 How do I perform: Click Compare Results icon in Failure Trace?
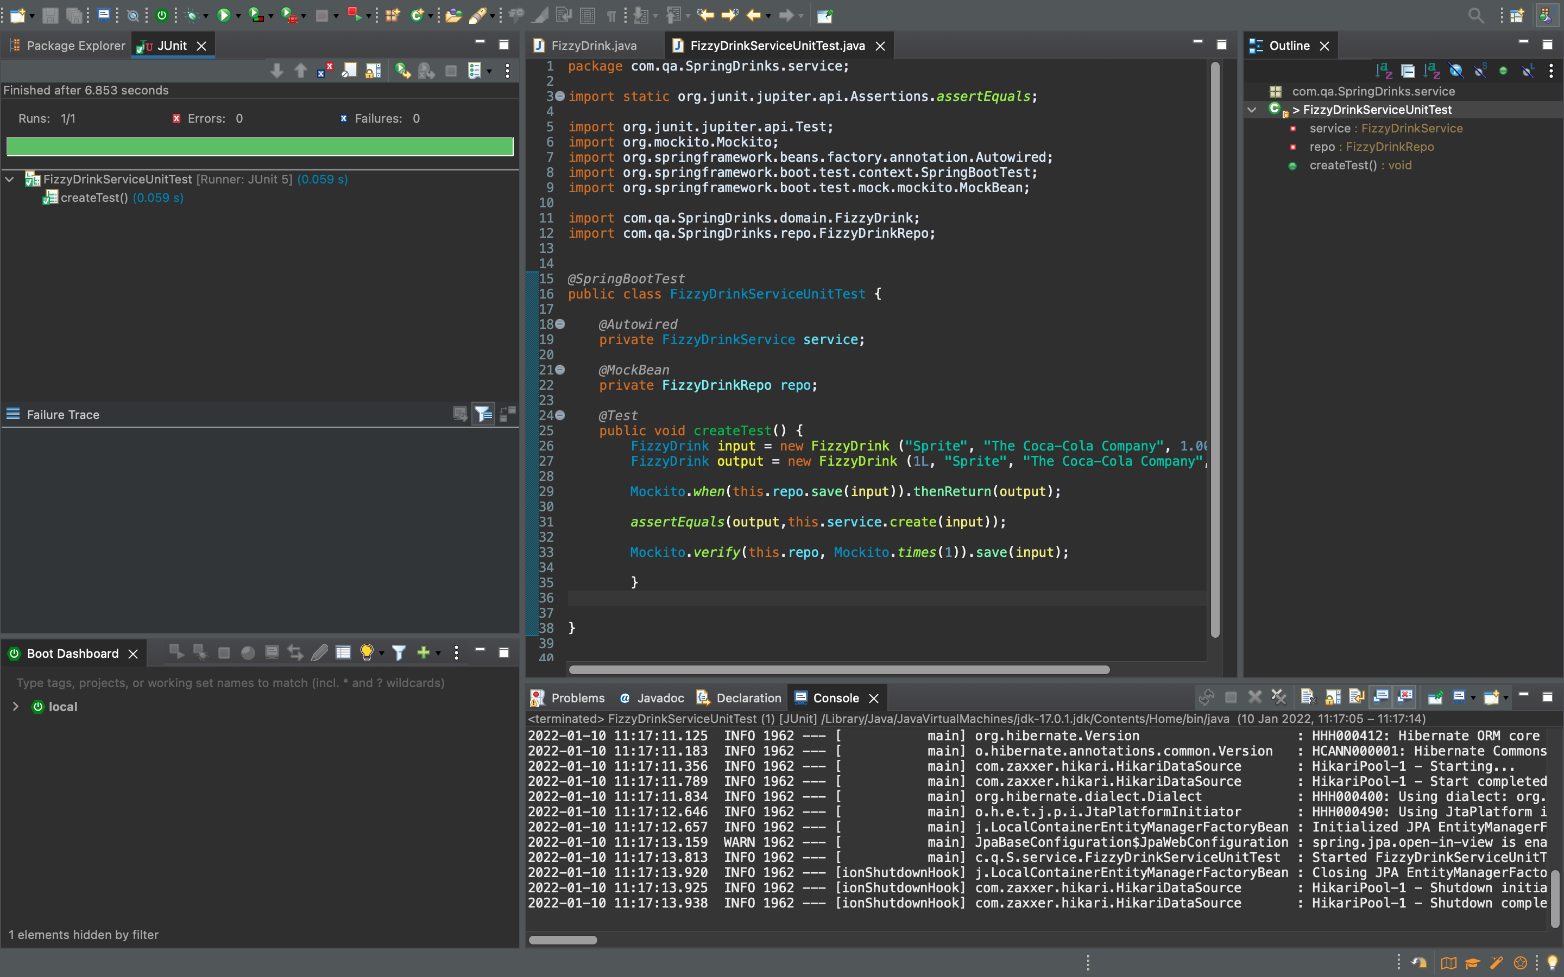coord(507,414)
